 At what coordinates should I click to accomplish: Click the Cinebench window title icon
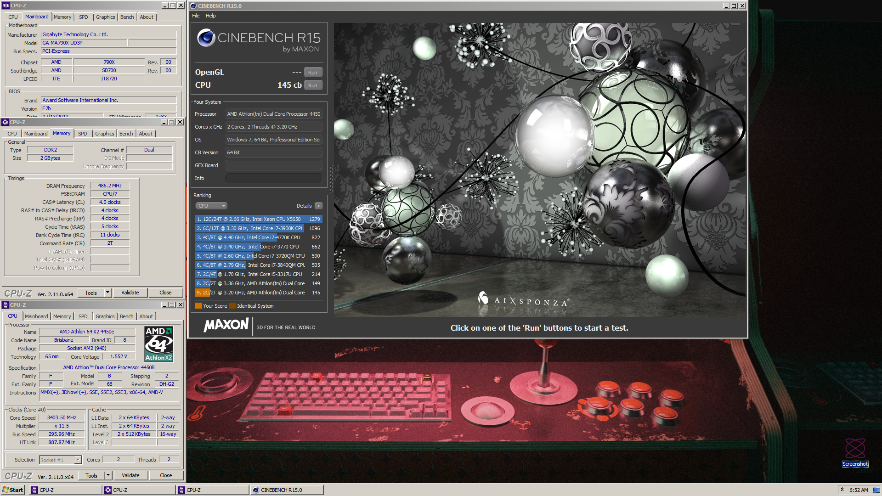193,6
